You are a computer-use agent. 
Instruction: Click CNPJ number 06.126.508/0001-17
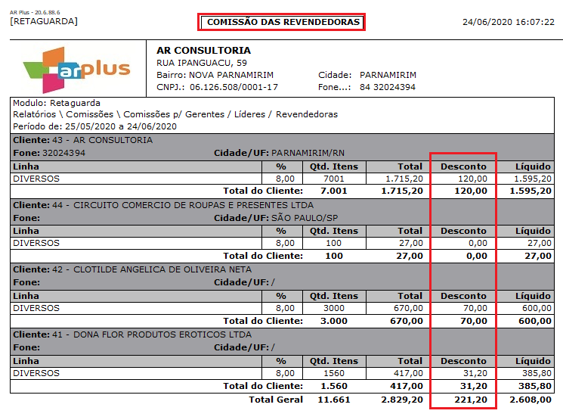(234, 87)
